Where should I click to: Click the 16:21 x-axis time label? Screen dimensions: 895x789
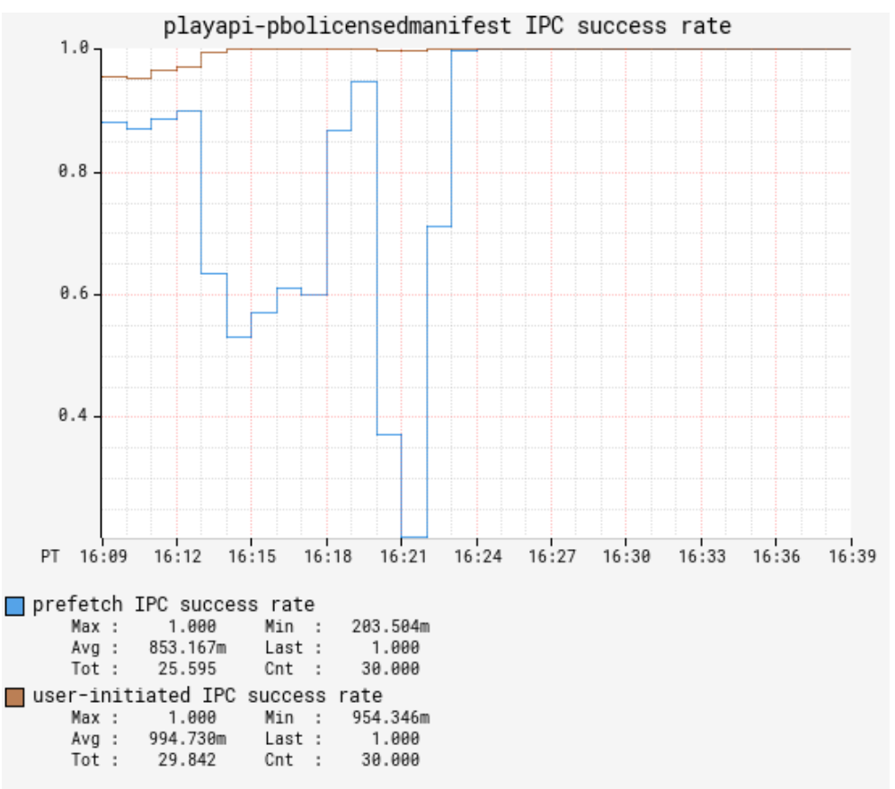pyautogui.click(x=403, y=556)
